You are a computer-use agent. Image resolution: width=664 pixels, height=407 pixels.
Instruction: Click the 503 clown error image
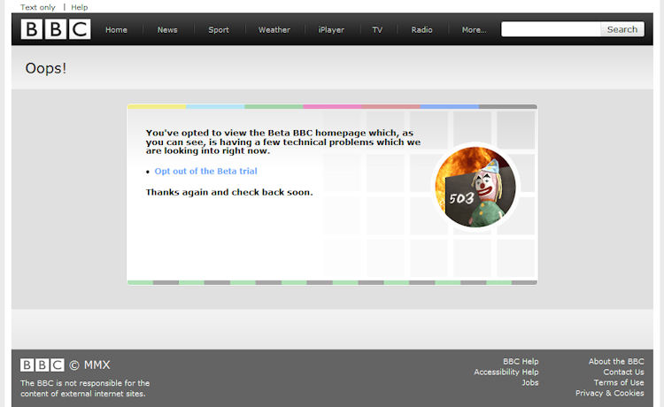(x=475, y=187)
